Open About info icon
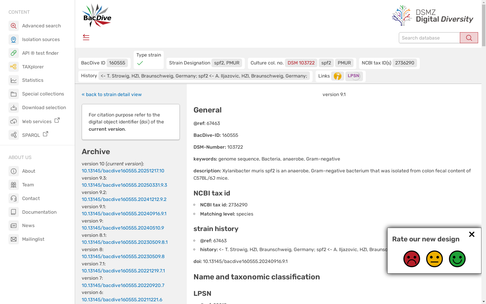The height and width of the screenshot is (304, 486). [x=14, y=171]
